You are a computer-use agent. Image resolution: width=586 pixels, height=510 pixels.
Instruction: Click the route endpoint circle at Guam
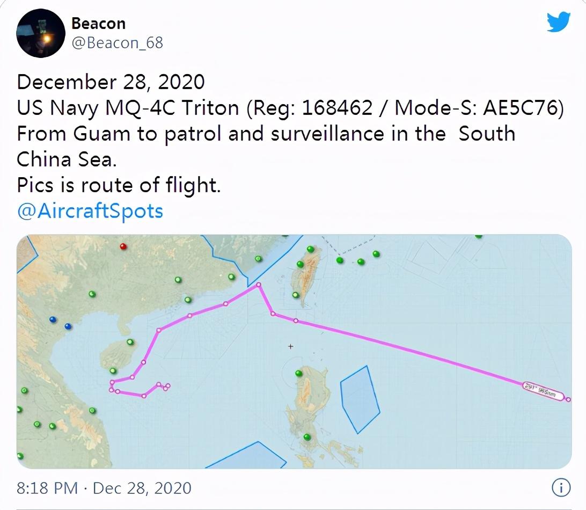tap(568, 400)
